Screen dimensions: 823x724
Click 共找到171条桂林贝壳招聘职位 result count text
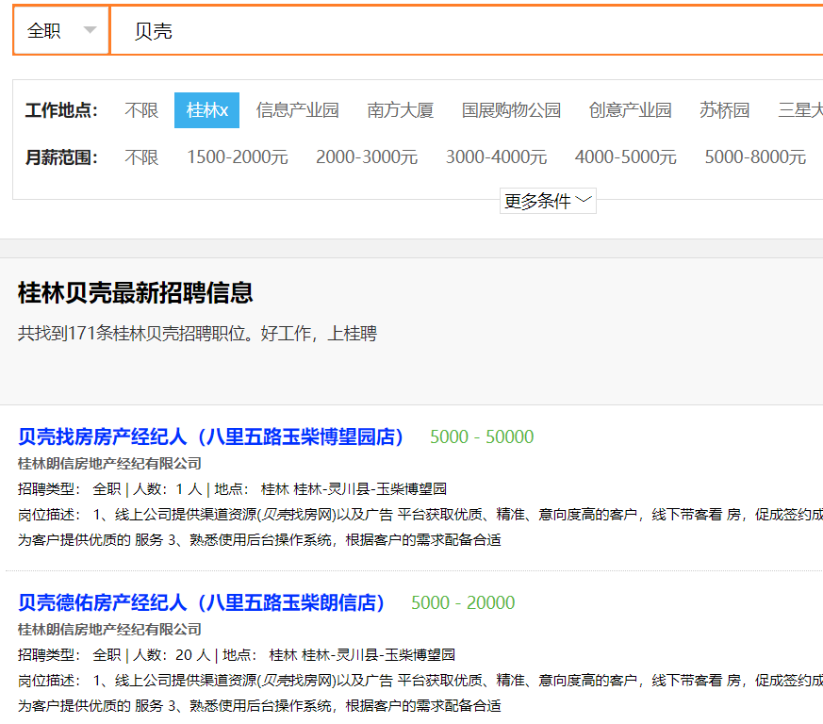197,334
